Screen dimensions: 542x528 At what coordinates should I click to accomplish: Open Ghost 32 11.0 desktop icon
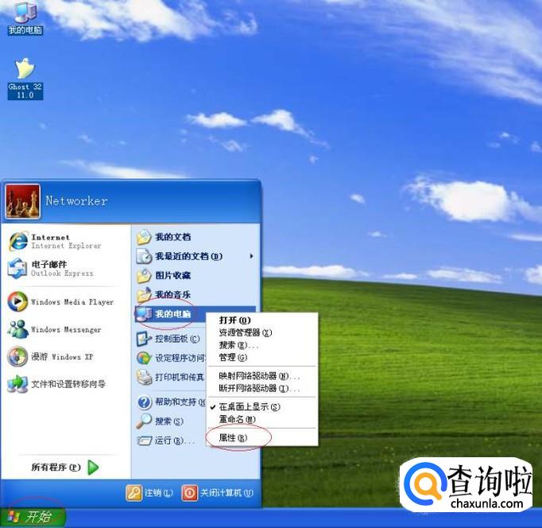coord(25,78)
